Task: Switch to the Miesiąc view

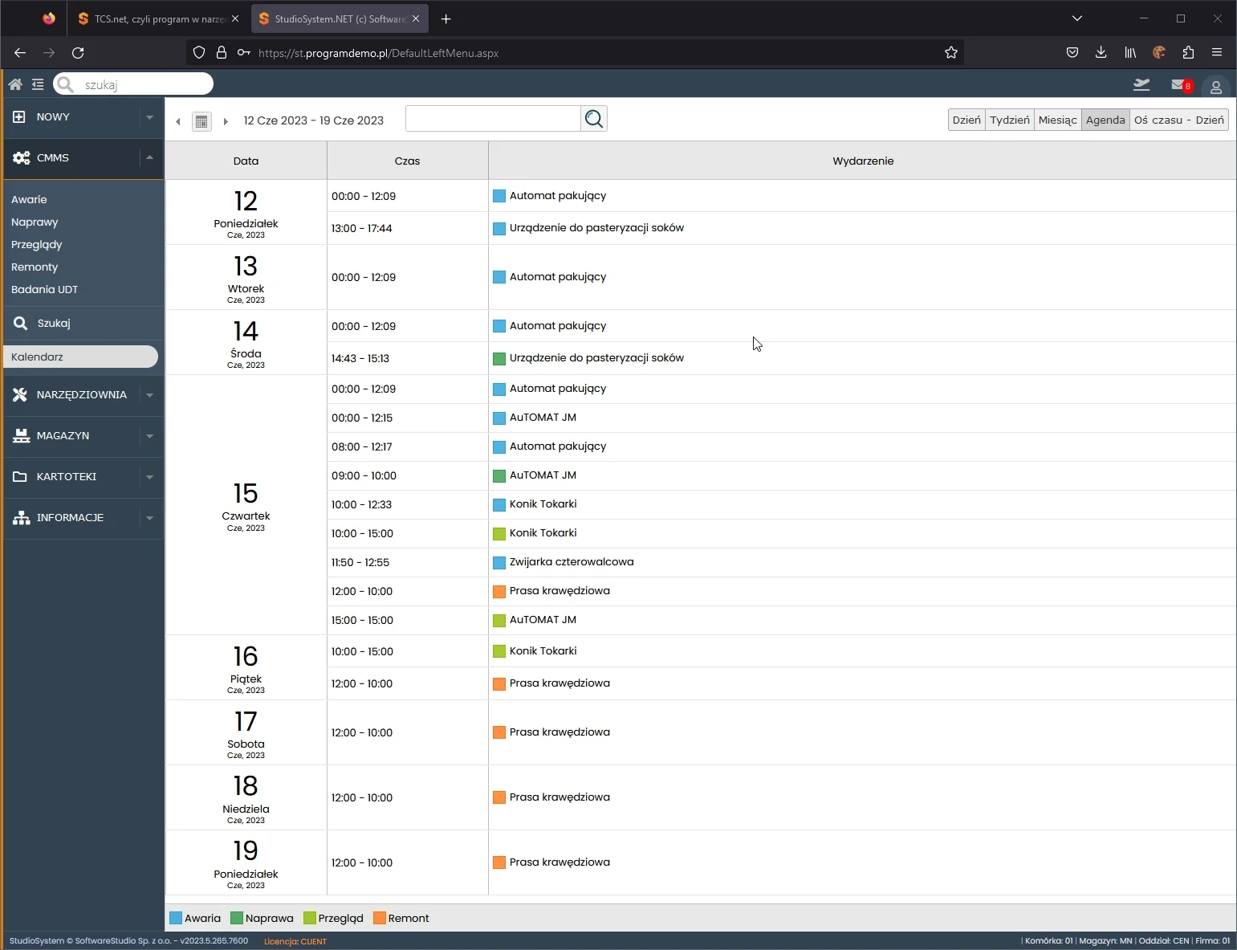Action: pyautogui.click(x=1057, y=120)
